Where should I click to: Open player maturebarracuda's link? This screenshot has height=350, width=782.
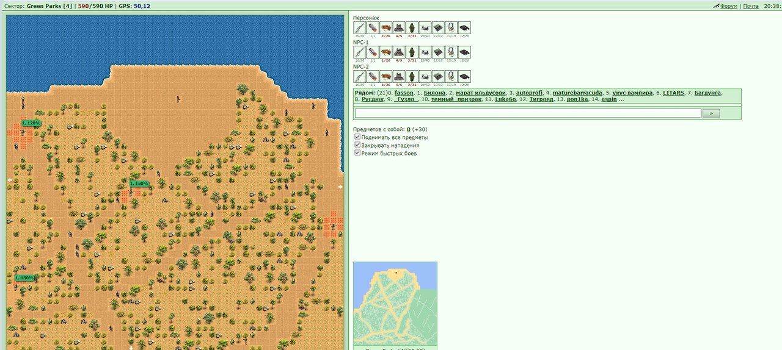pos(577,93)
